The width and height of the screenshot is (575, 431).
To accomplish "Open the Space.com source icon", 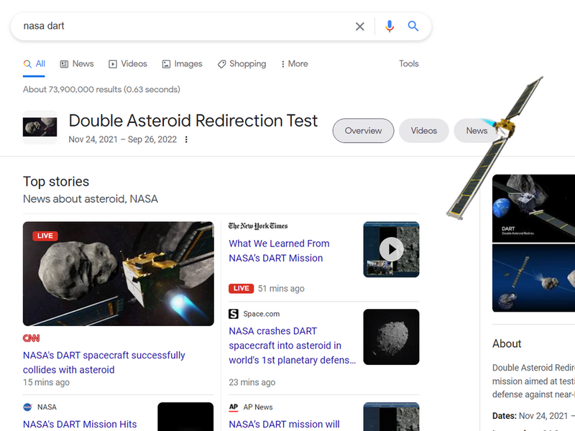I will pyautogui.click(x=234, y=314).
